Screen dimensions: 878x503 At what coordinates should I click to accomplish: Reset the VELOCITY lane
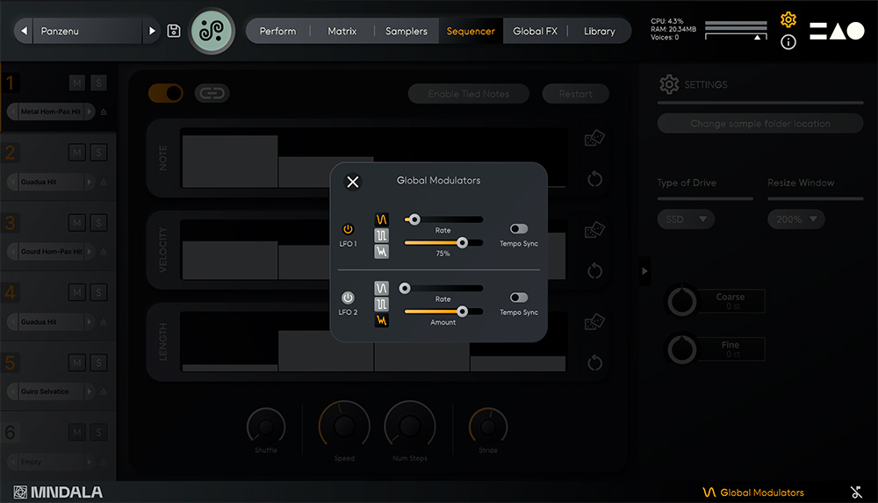tap(594, 271)
